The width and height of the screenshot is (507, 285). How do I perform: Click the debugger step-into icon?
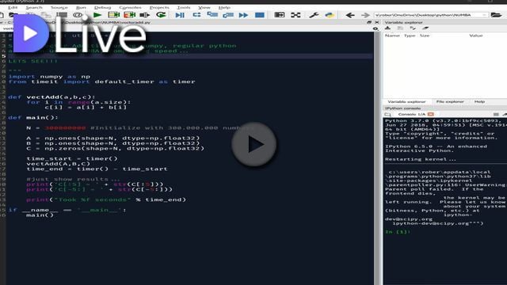212,15
